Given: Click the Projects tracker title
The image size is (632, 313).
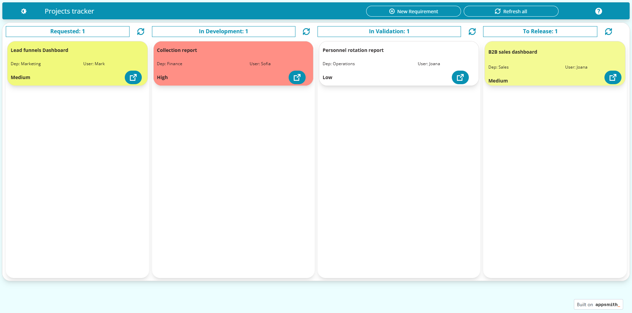Looking at the screenshot, I should (69, 11).
